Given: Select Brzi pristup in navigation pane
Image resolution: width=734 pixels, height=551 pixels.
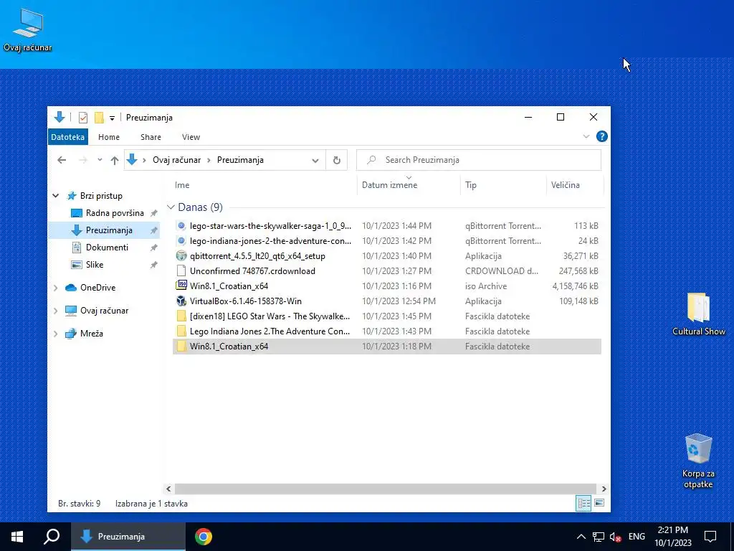Looking at the screenshot, I should (101, 196).
